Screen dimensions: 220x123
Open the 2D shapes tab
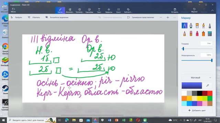[70, 10]
